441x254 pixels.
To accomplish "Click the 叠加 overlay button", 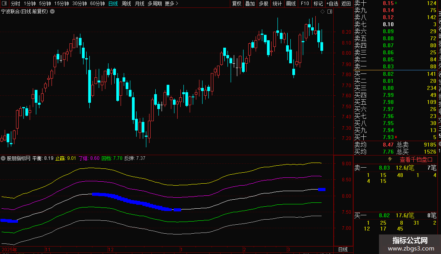I will point(250,4).
